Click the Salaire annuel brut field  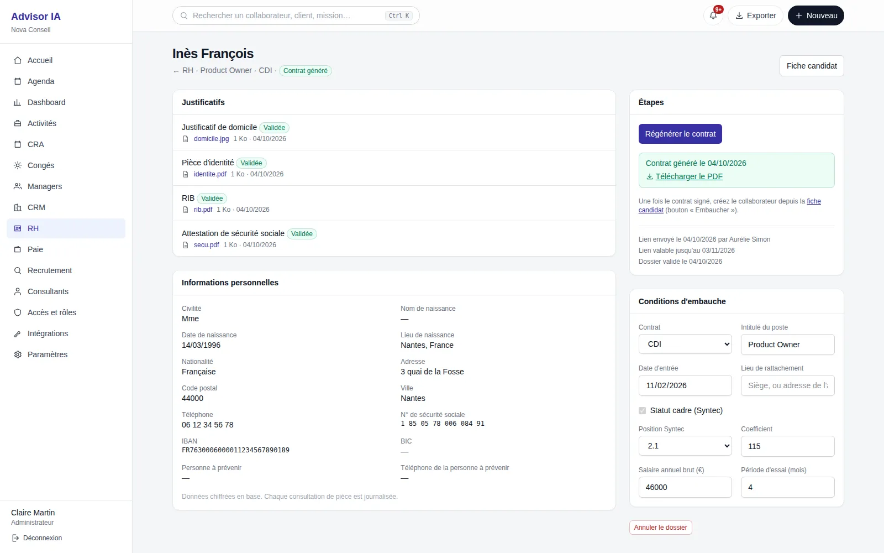click(685, 487)
